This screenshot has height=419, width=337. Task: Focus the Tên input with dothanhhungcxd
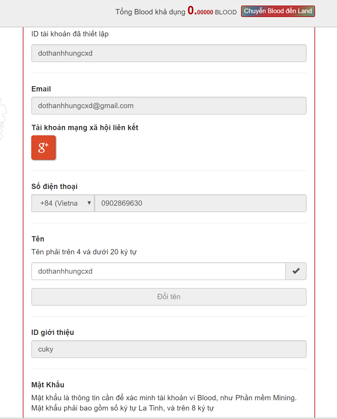158,271
